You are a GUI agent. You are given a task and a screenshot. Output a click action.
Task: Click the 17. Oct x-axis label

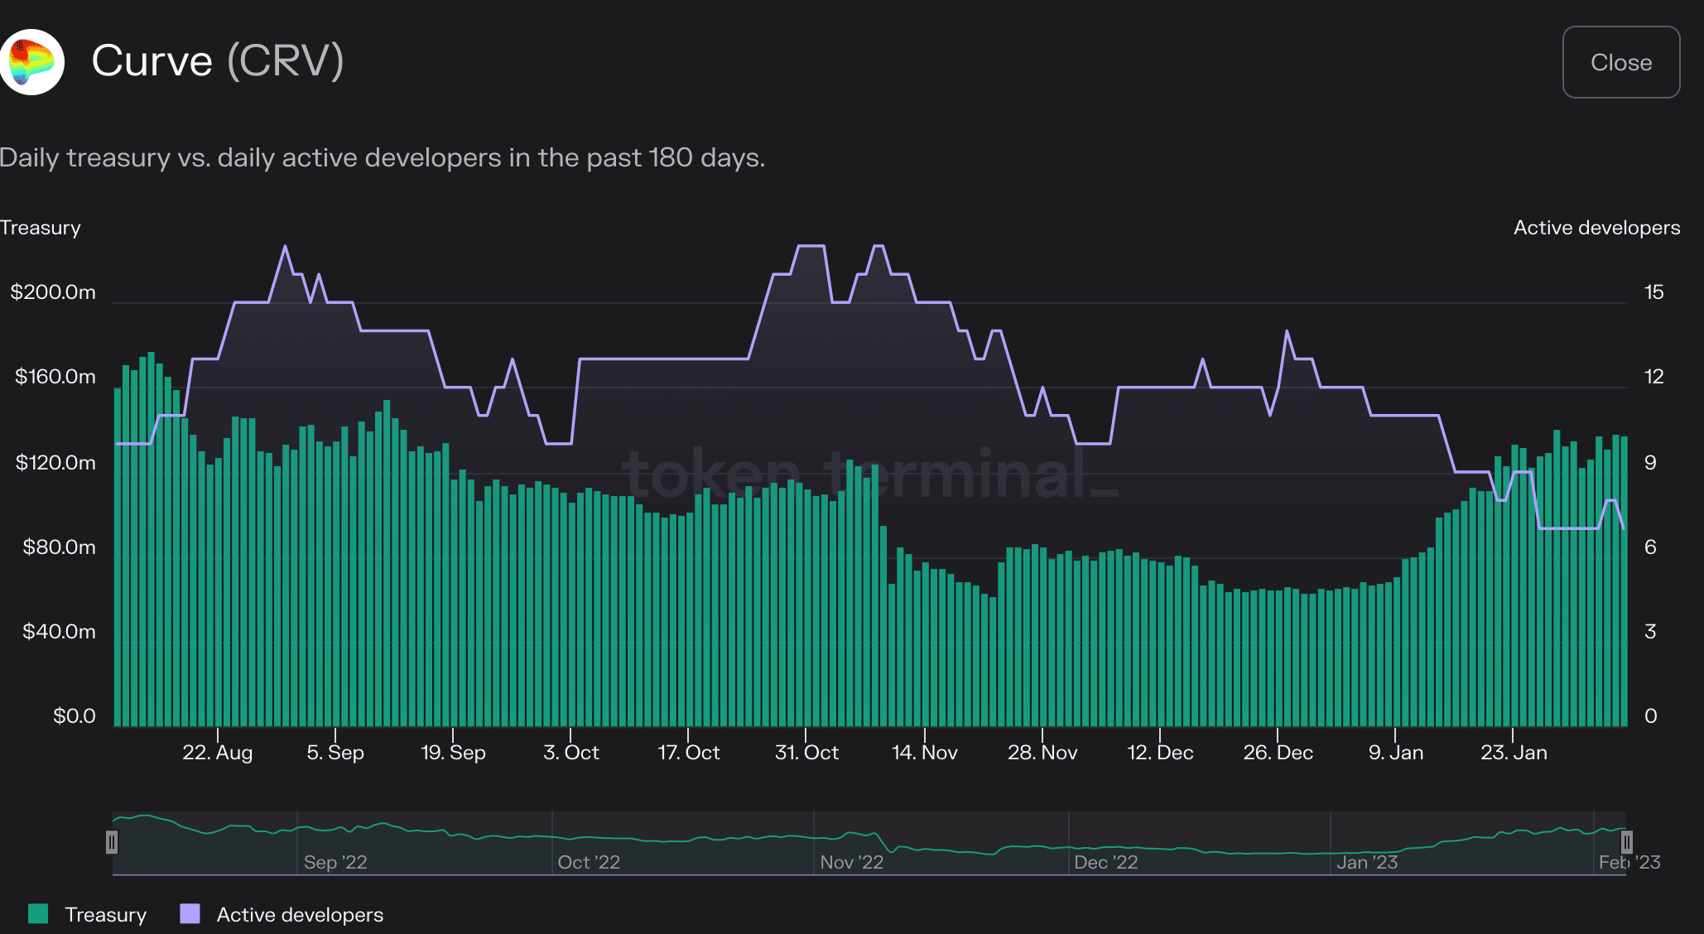(688, 753)
